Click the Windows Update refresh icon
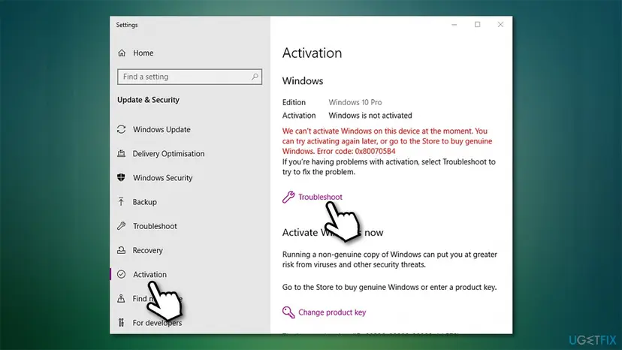The image size is (622, 350). pyautogui.click(x=122, y=129)
